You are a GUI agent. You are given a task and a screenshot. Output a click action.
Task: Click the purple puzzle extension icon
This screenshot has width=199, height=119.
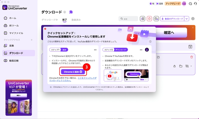(x=71, y=12)
